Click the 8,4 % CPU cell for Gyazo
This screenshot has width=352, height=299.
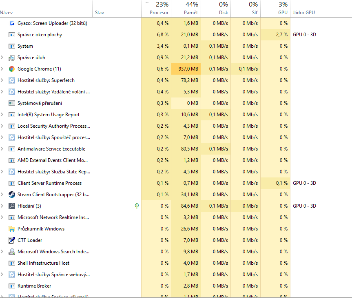click(156, 23)
